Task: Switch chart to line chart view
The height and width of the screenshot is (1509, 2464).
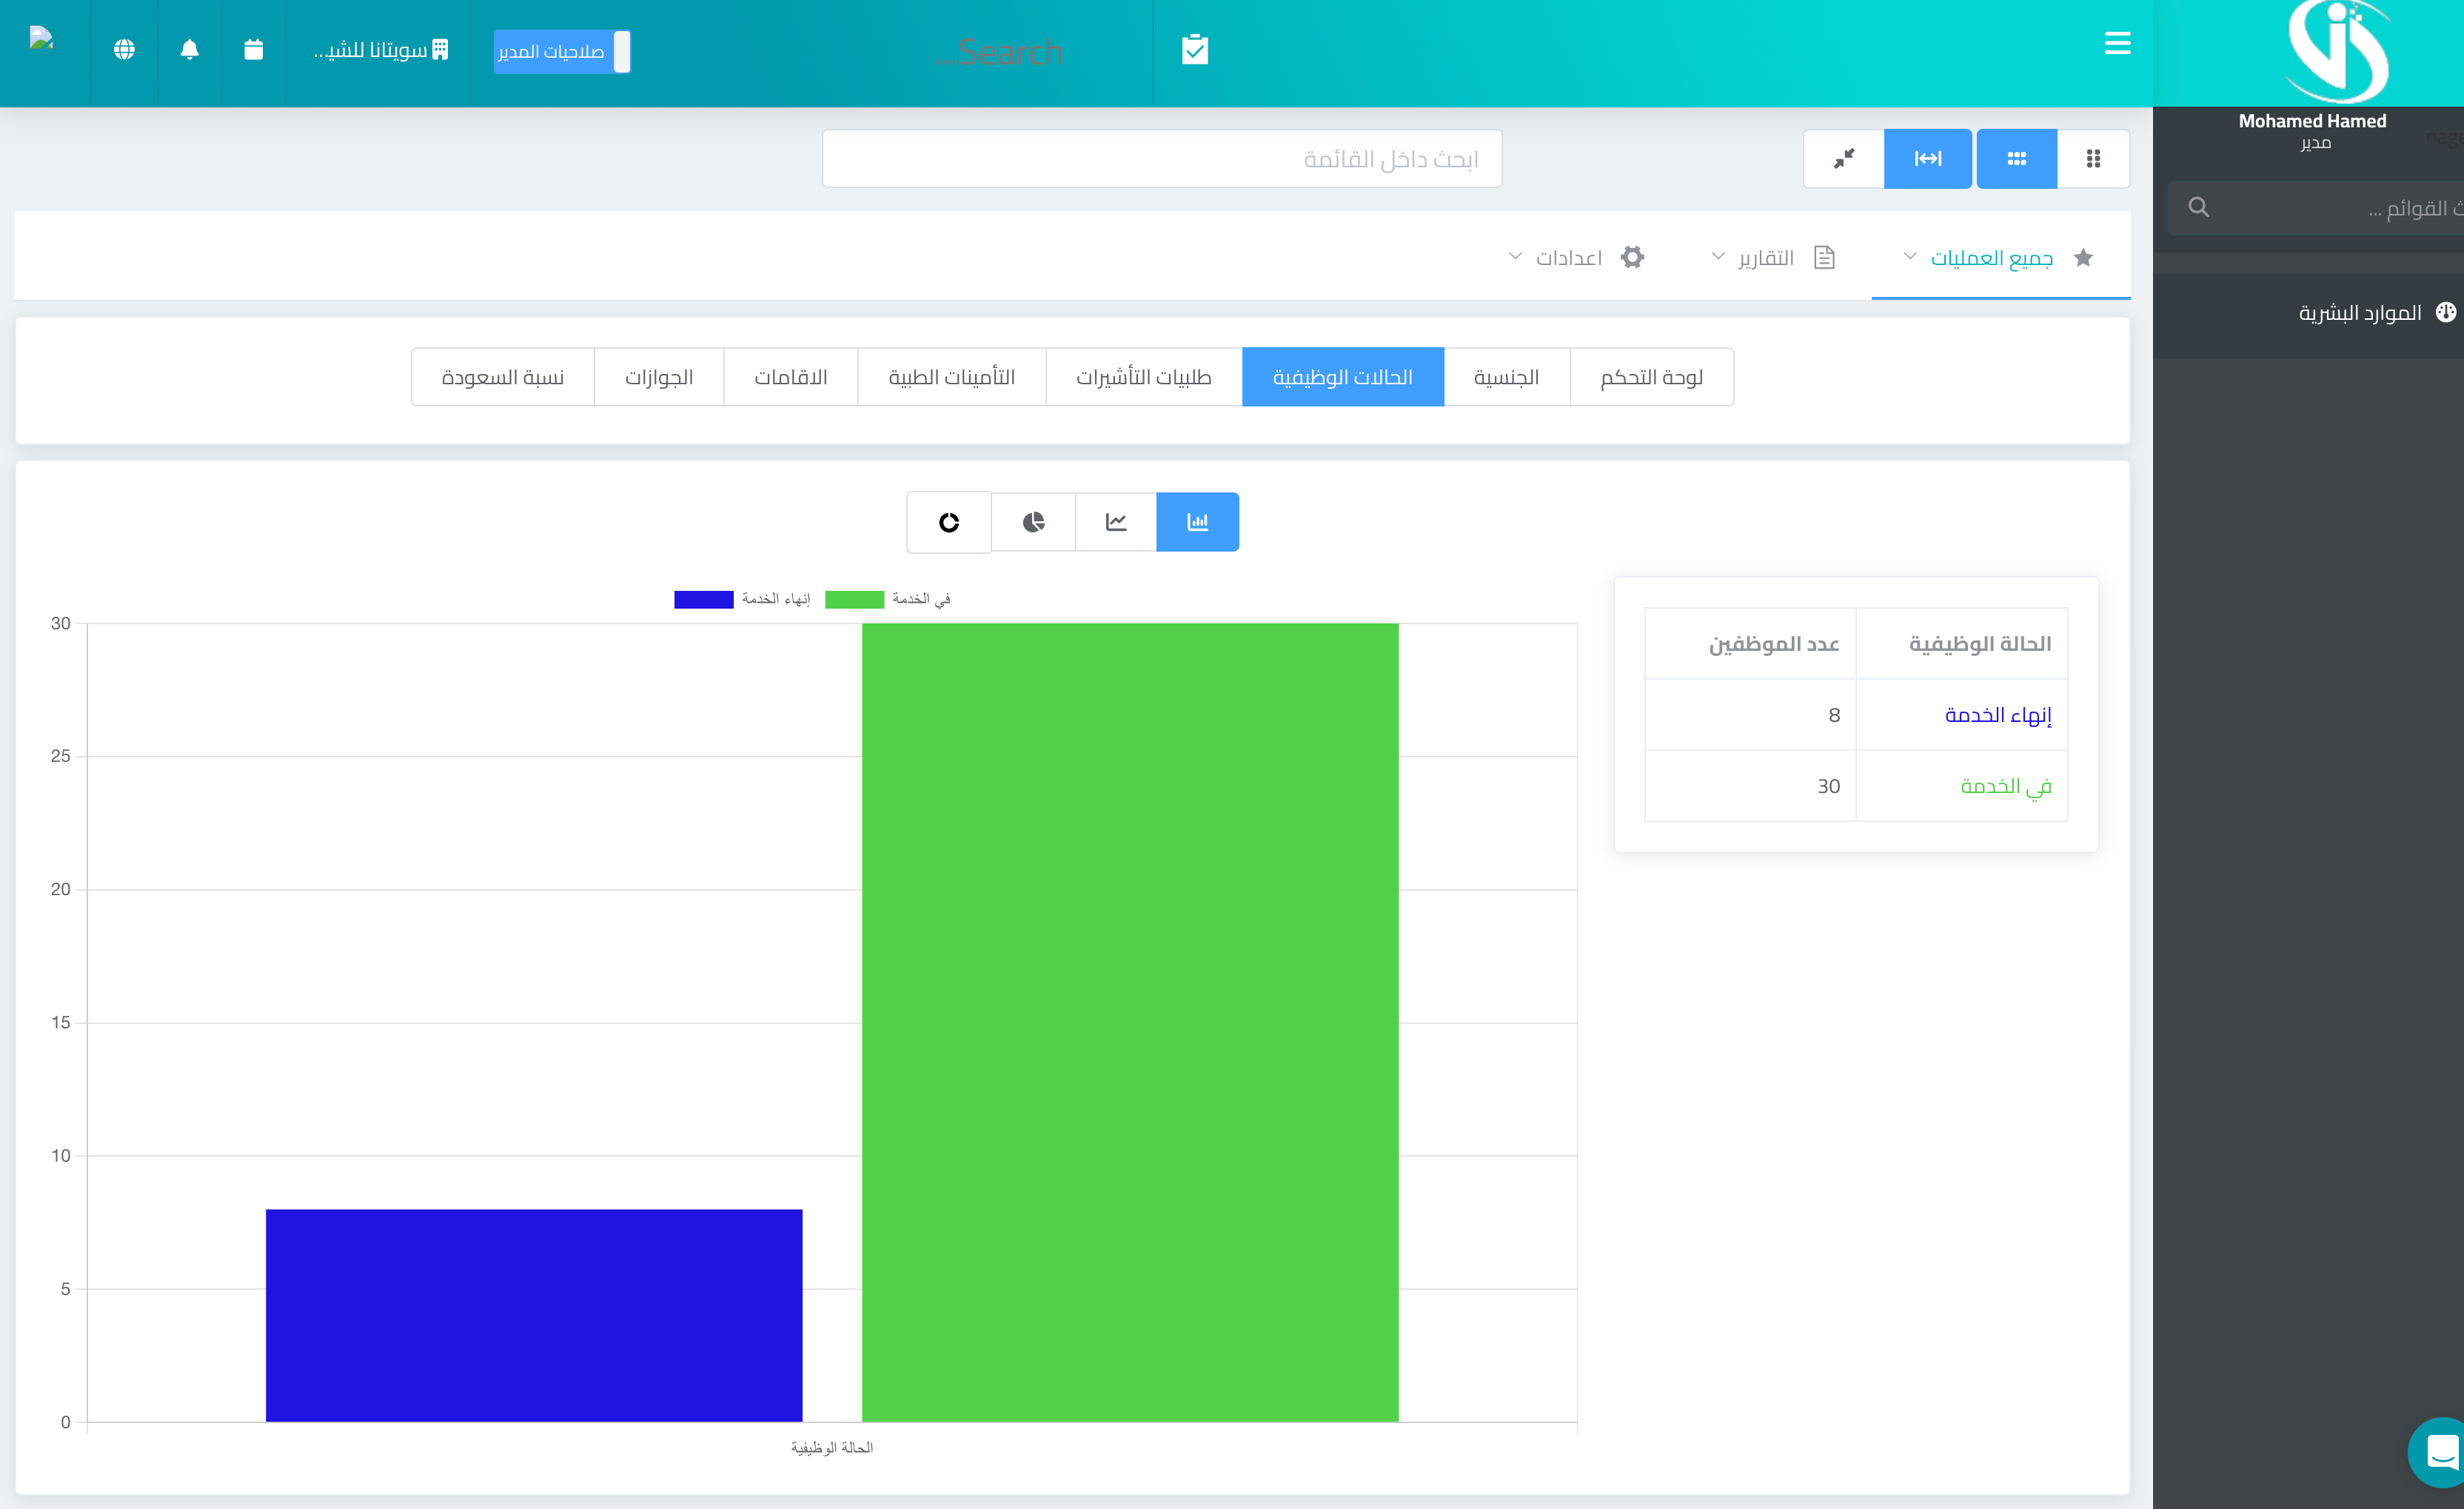Action: pyautogui.click(x=1115, y=522)
